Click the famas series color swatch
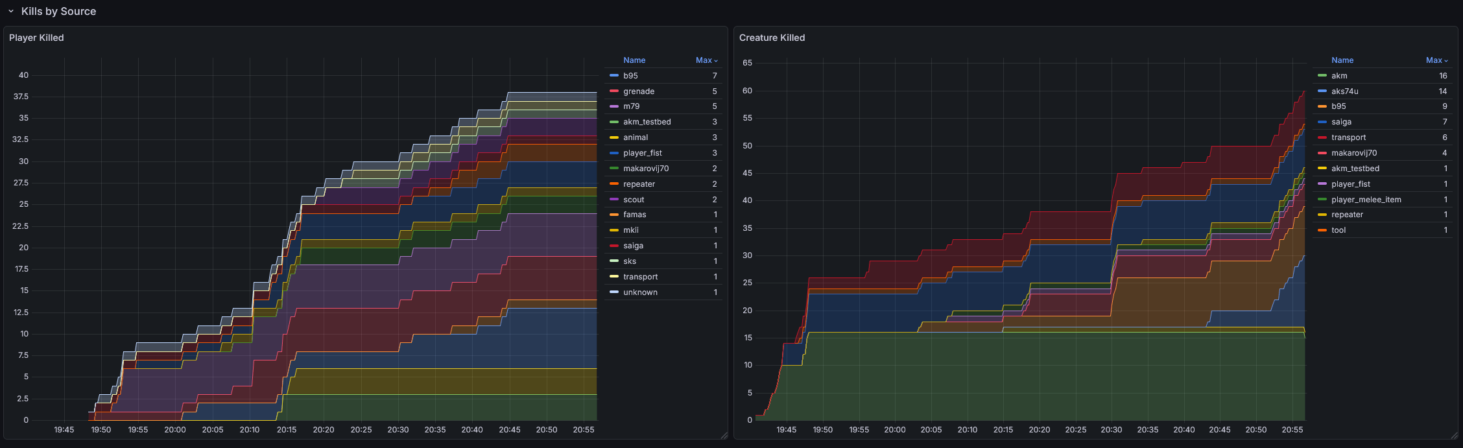This screenshot has width=1463, height=448. tap(614, 215)
